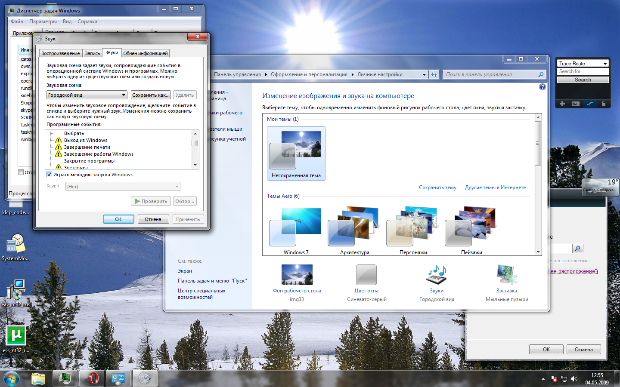Switch to Task Manager taskbar button
This screenshot has width=620, height=387.
65,378
